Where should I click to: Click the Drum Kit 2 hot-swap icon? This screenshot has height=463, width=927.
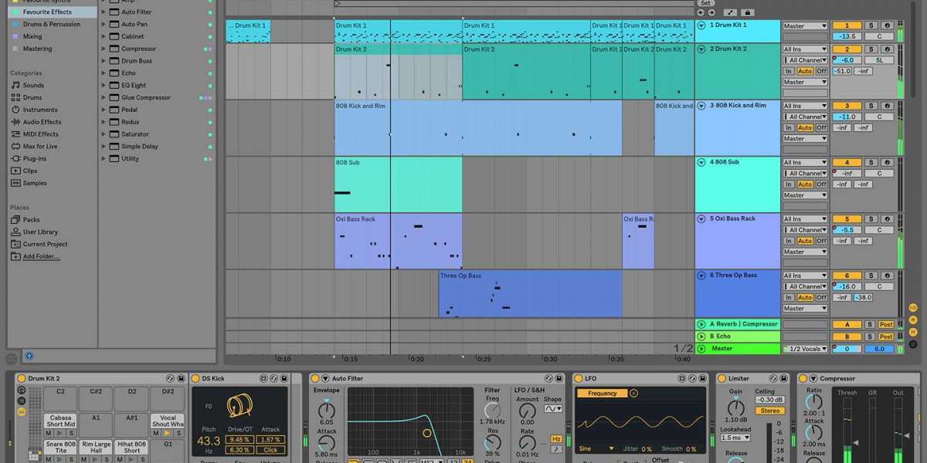click(x=170, y=378)
